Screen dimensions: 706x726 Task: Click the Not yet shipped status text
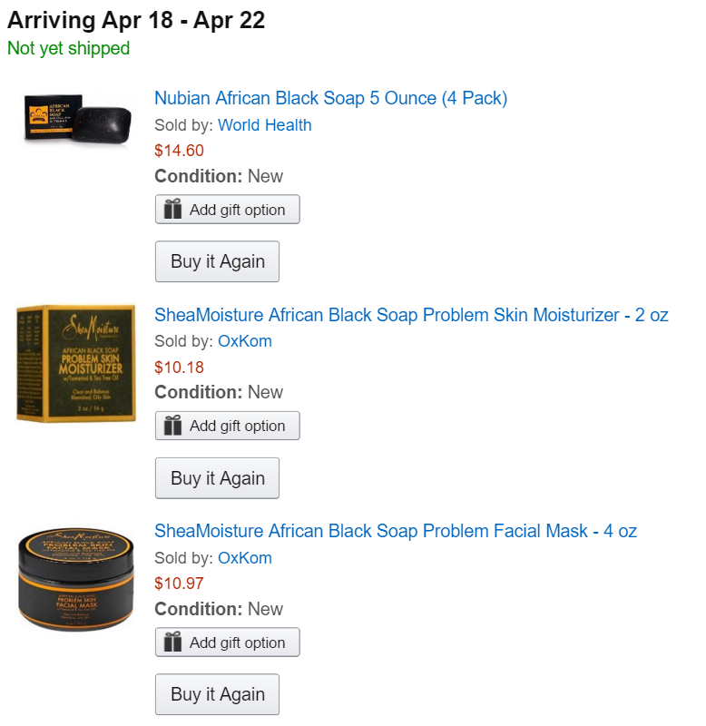68,48
